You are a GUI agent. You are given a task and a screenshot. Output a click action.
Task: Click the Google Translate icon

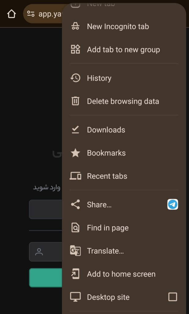[75, 251]
